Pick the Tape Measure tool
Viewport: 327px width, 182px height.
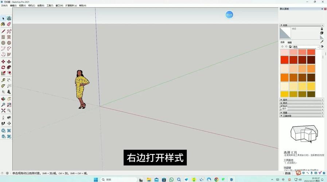pos(3,80)
